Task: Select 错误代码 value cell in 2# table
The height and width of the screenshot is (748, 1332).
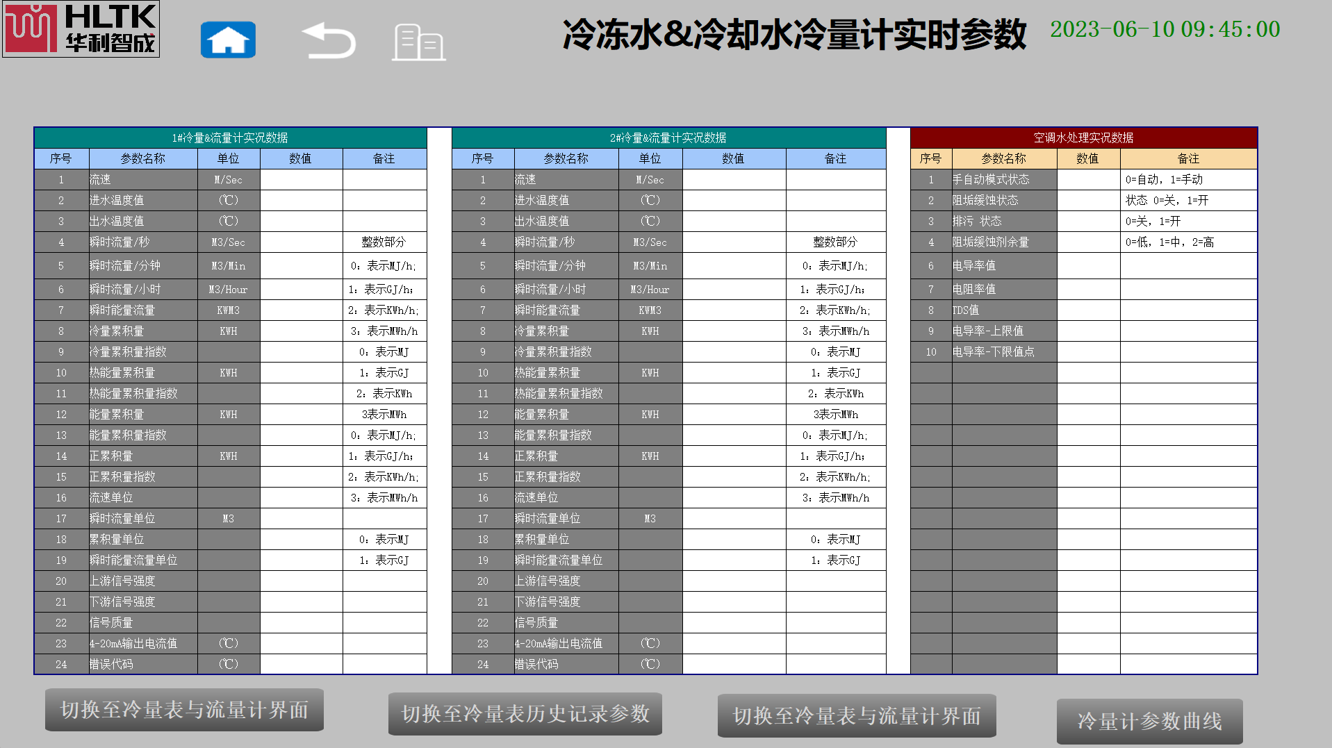Action: [734, 664]
